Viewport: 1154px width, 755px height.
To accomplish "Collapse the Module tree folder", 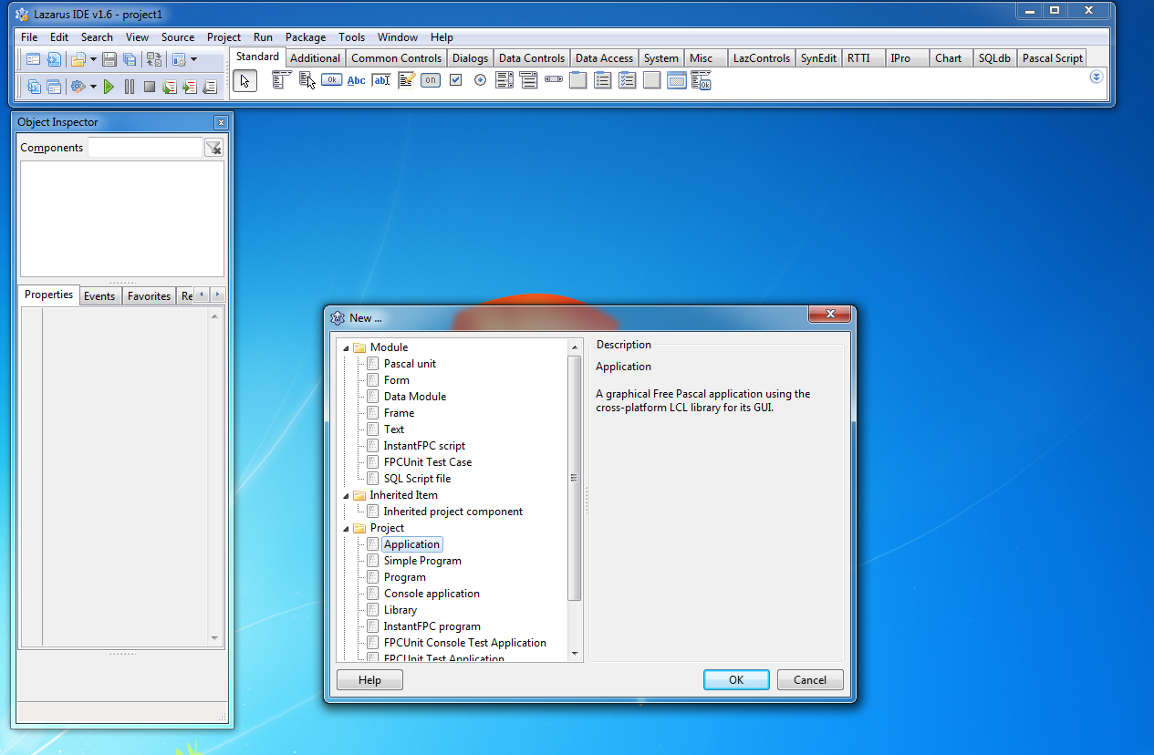I will pyautogui.click(x=346, y=347).
